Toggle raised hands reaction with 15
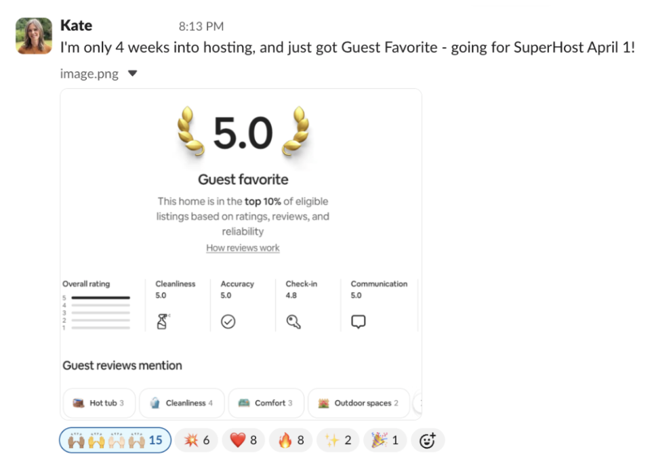 pos(115,440)
